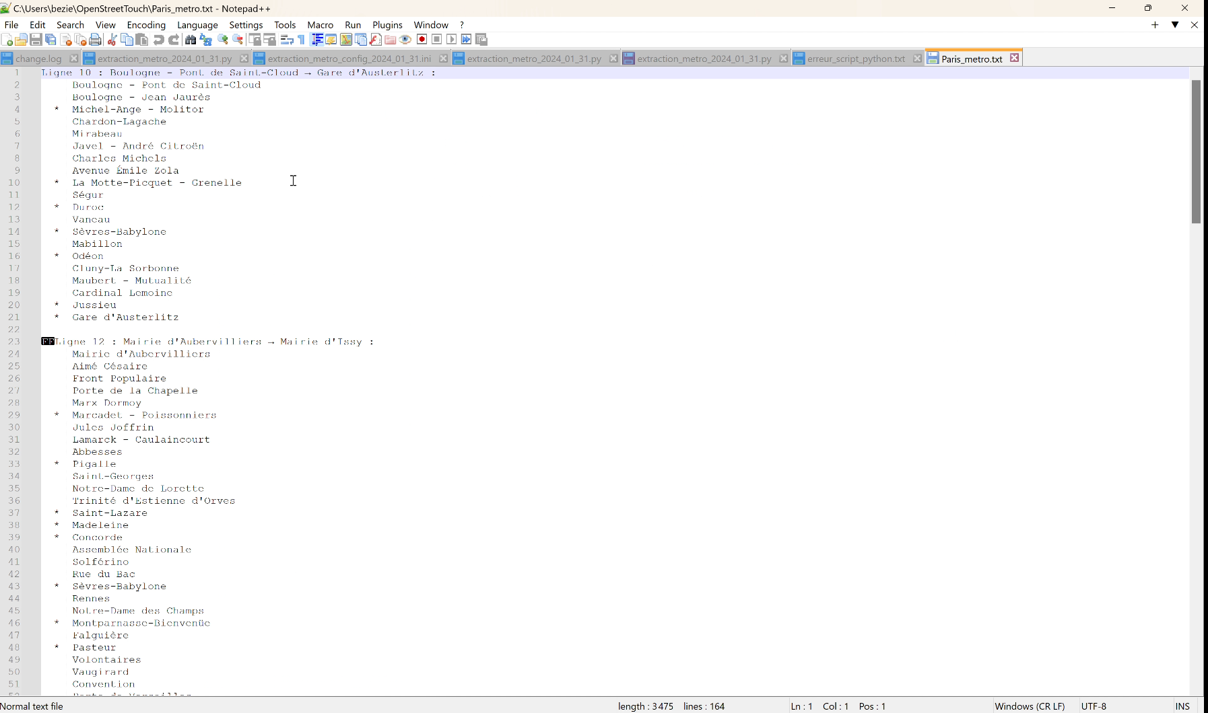Image resolution: width=1208 pixels, height=713 pixels.
Task: Click INS mode in status bar
Action: point(1182,706)
